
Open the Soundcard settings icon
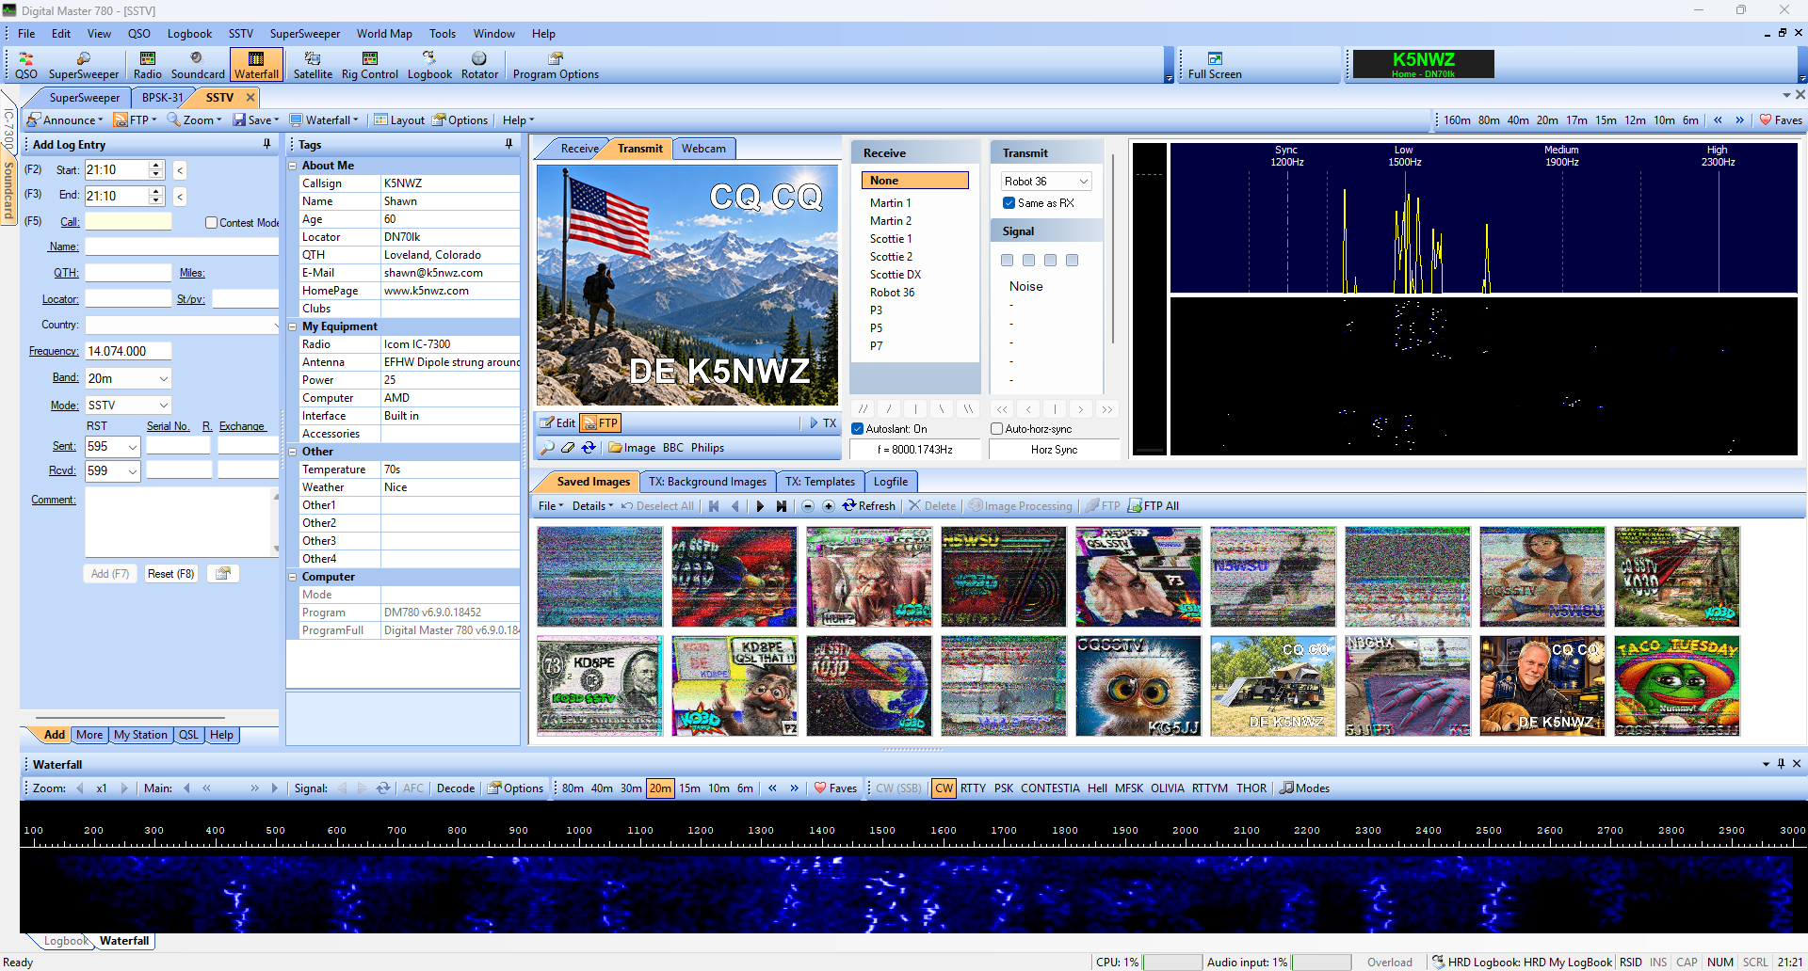198,66
